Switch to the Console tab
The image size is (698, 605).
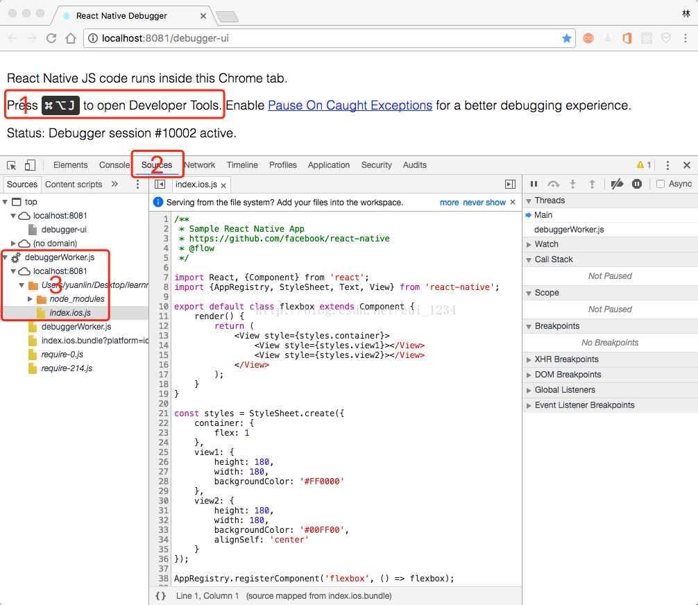click(114, 165)
